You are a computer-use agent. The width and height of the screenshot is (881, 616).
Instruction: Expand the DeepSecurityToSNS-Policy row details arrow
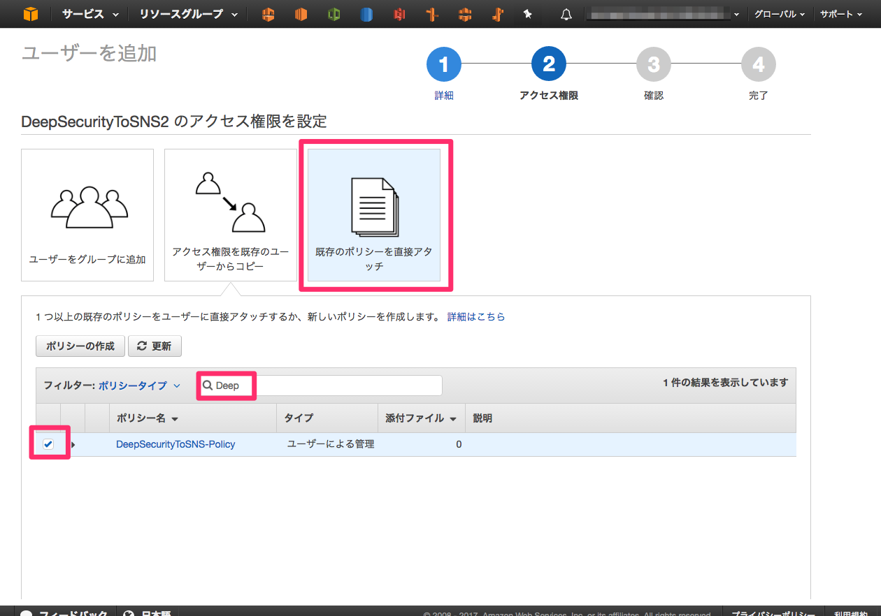click(73, 444)
